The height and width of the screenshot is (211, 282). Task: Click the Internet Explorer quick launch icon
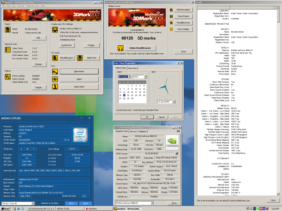[x=18, y=209]
